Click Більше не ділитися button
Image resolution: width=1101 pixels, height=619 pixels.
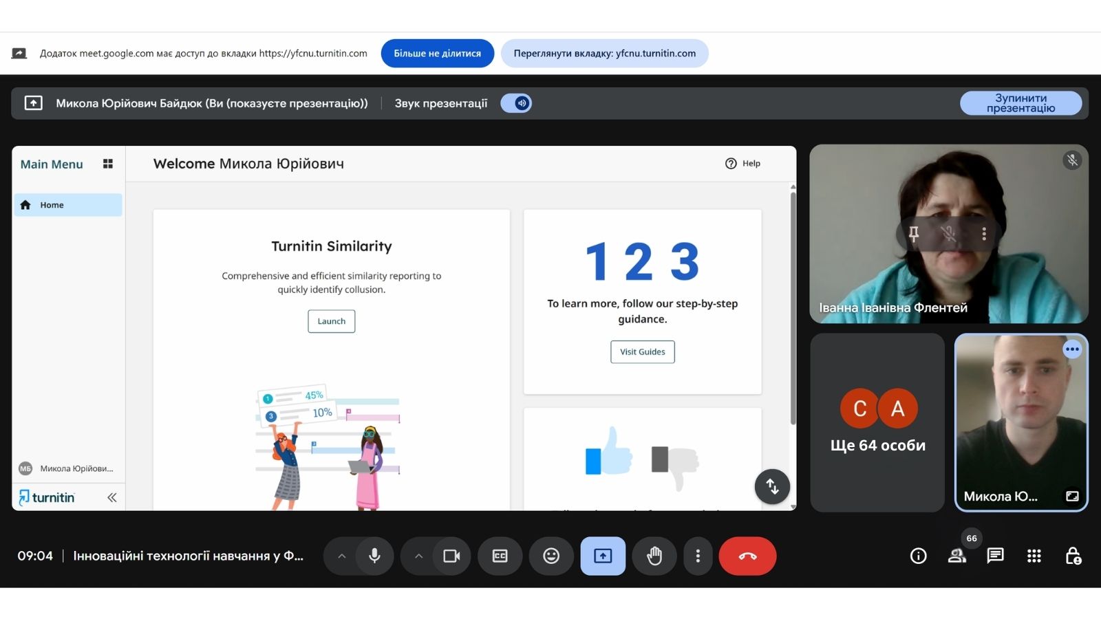(x=437, y=53)
